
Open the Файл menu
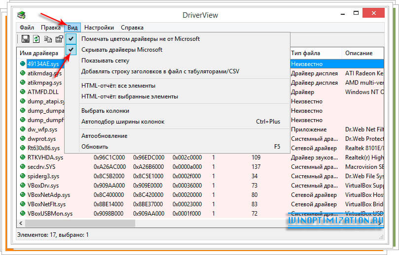(27, 28)
